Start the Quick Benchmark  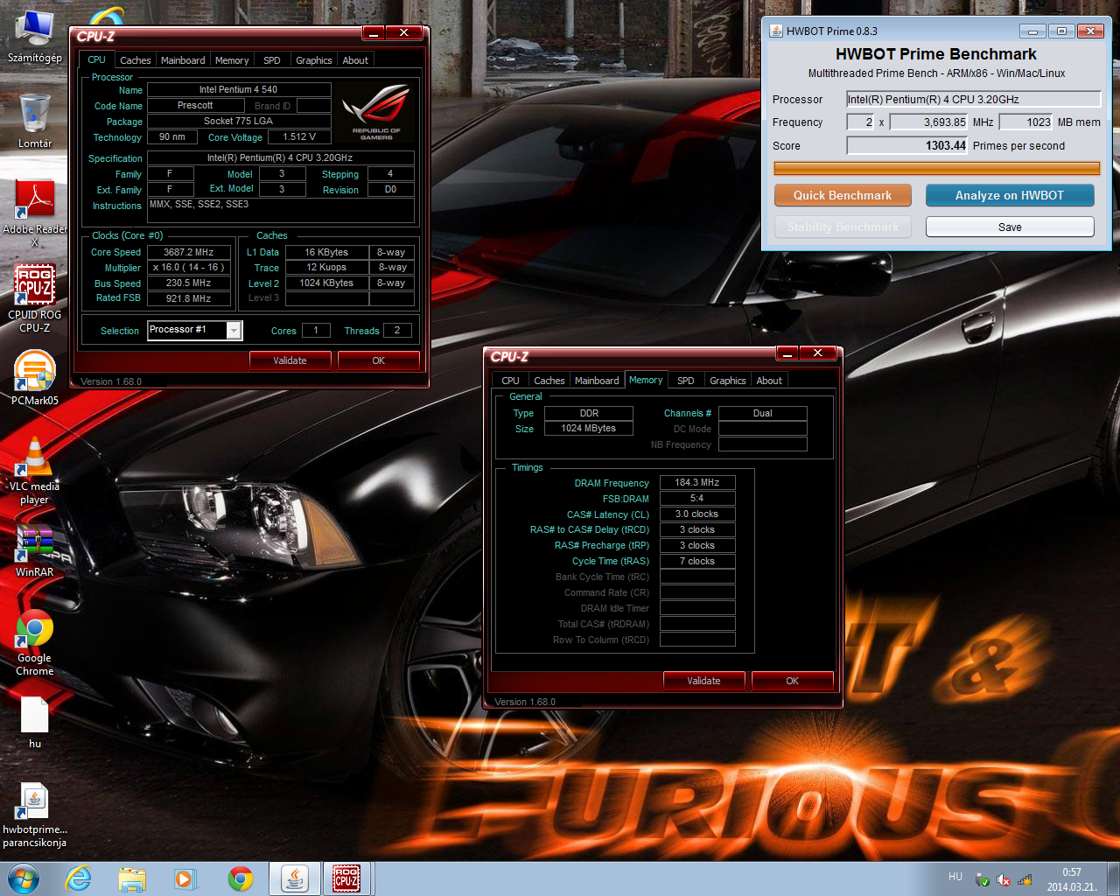click(x=843, y=195)
